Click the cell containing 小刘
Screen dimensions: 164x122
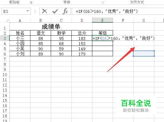pyautogui.click(x=20, y=54)
